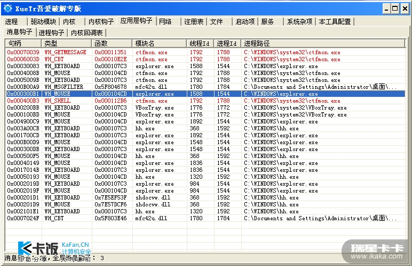The image size is (412, 266).
Task: Click function 0x5F803E46 in the last row
Action: point(110,218)
